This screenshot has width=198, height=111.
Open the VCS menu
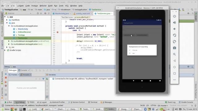tap(67, 6)
